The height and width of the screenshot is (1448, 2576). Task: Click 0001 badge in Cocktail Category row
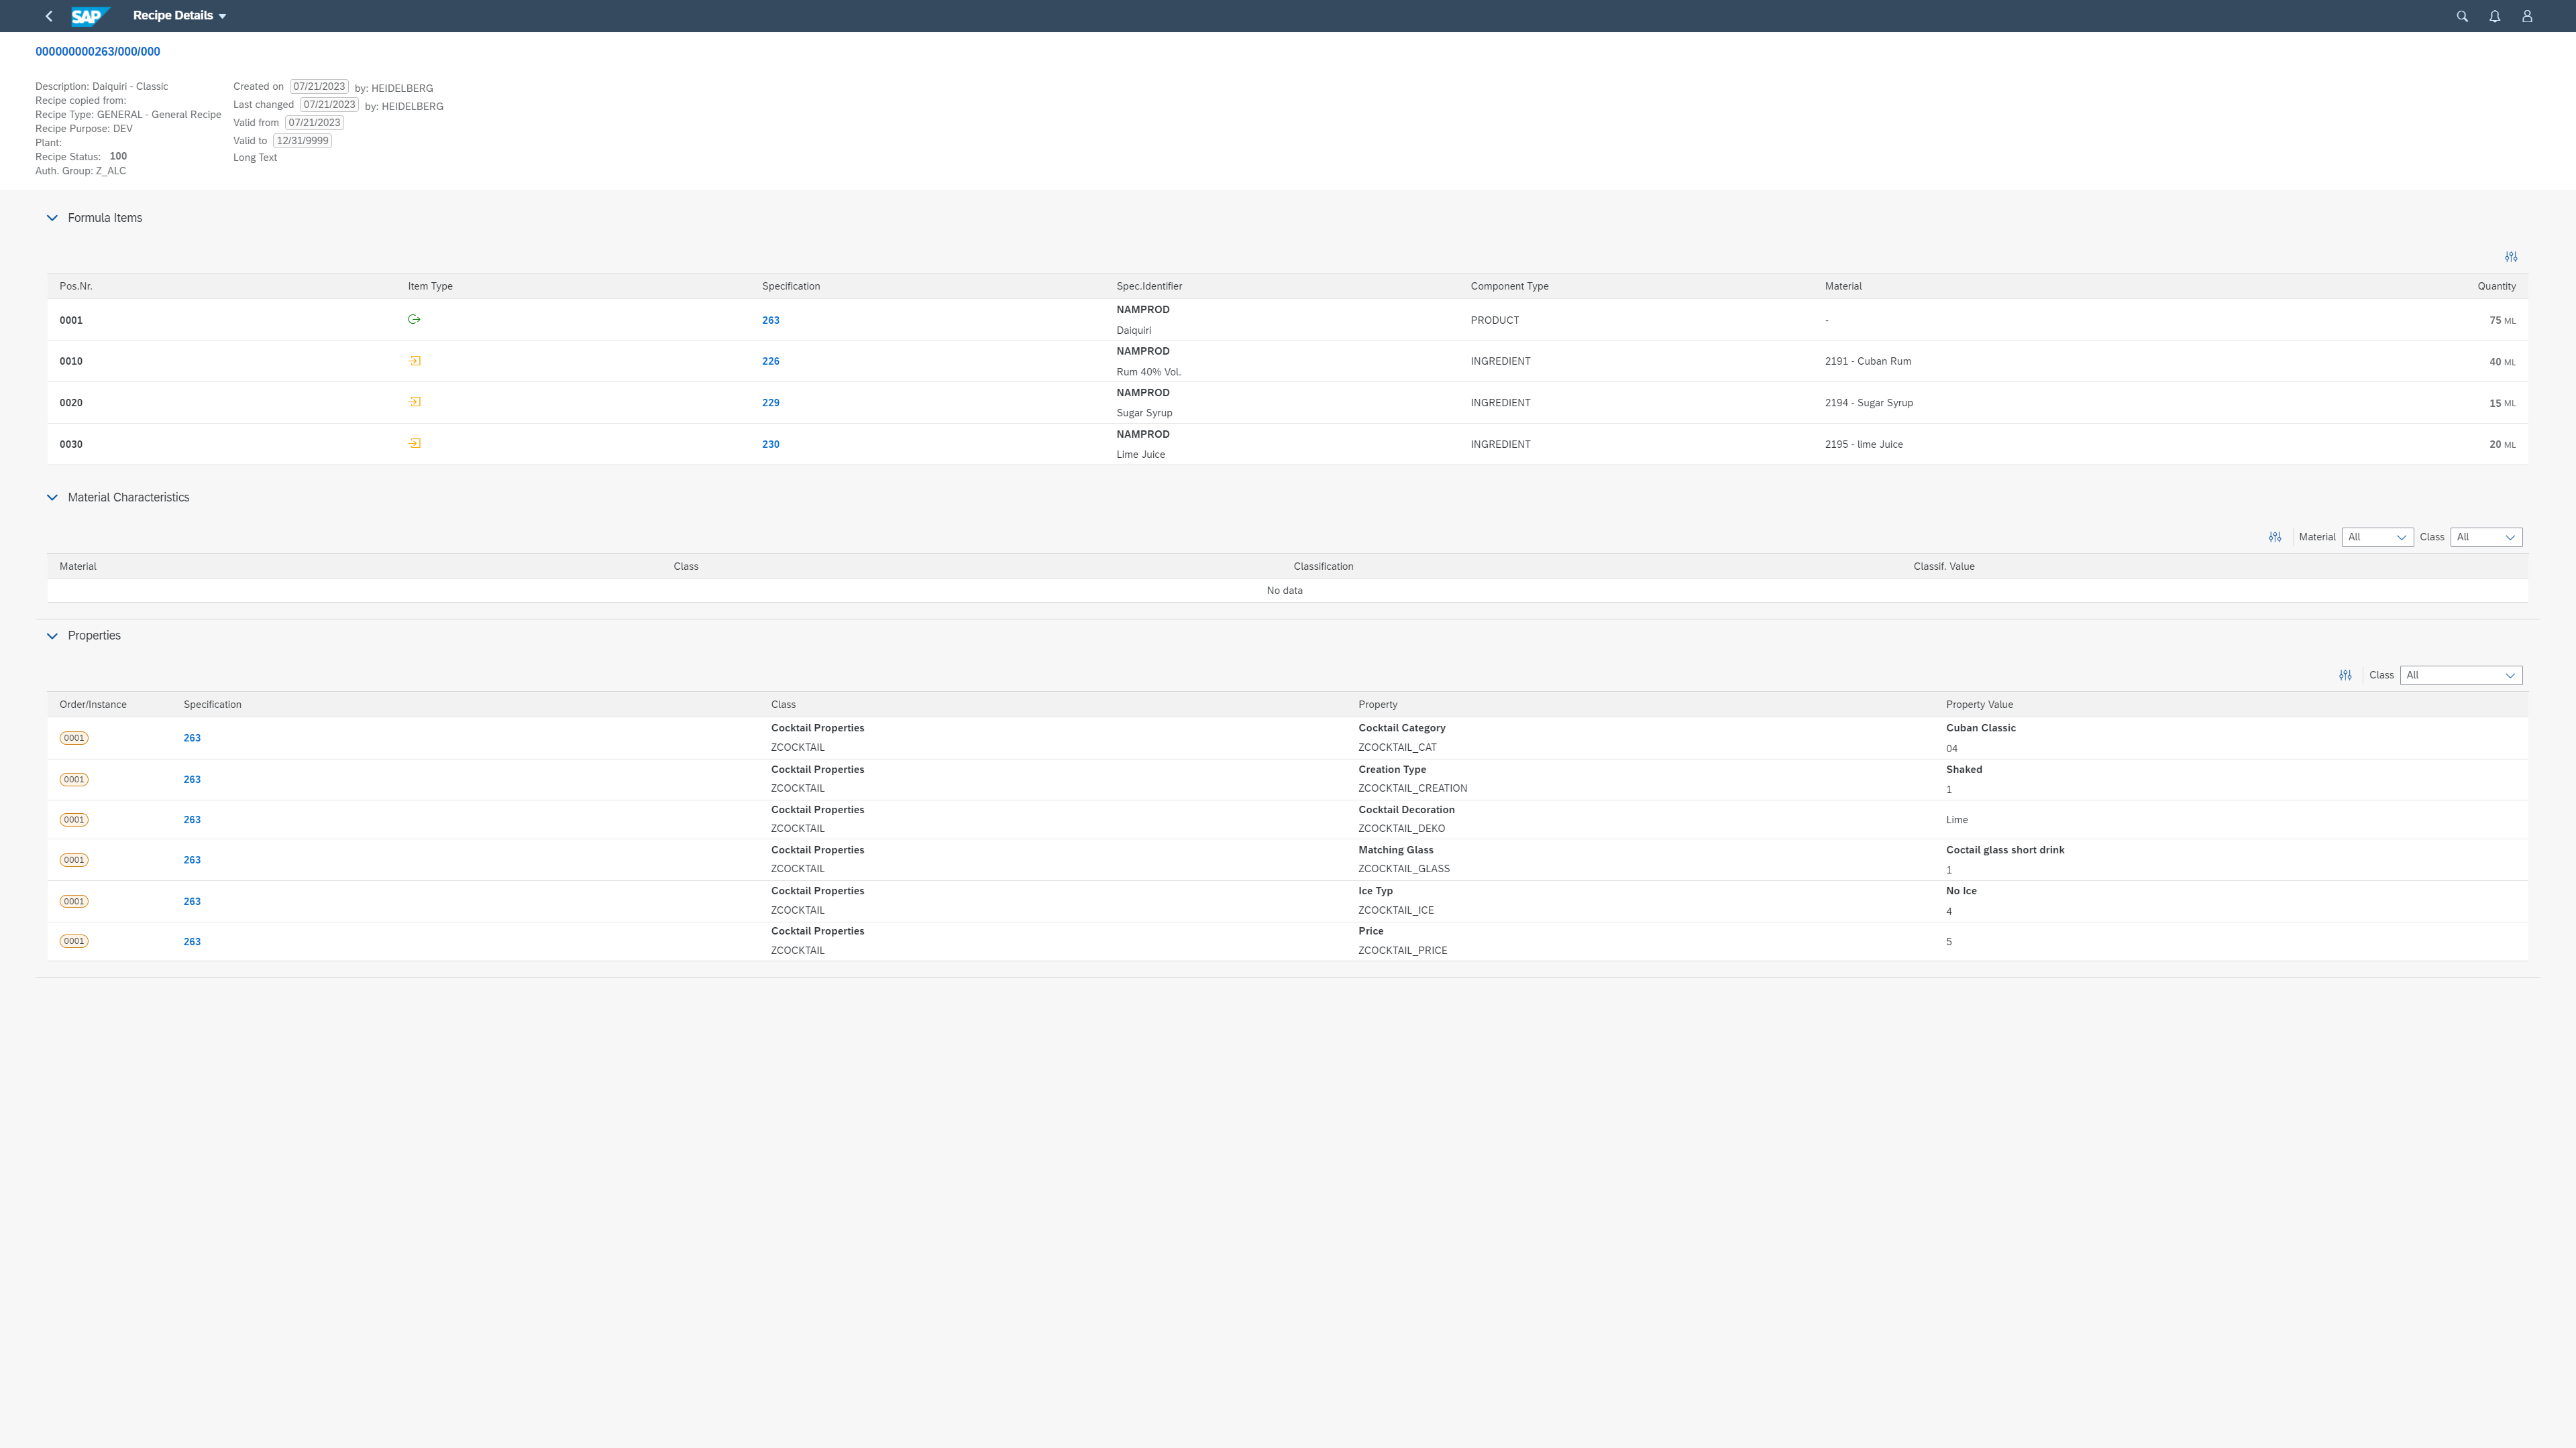point(74,739)
